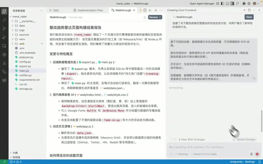Navigate forward with the right arrow

tap(156, 10)
